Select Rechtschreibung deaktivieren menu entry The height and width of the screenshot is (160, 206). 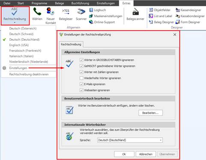(29, 74)
